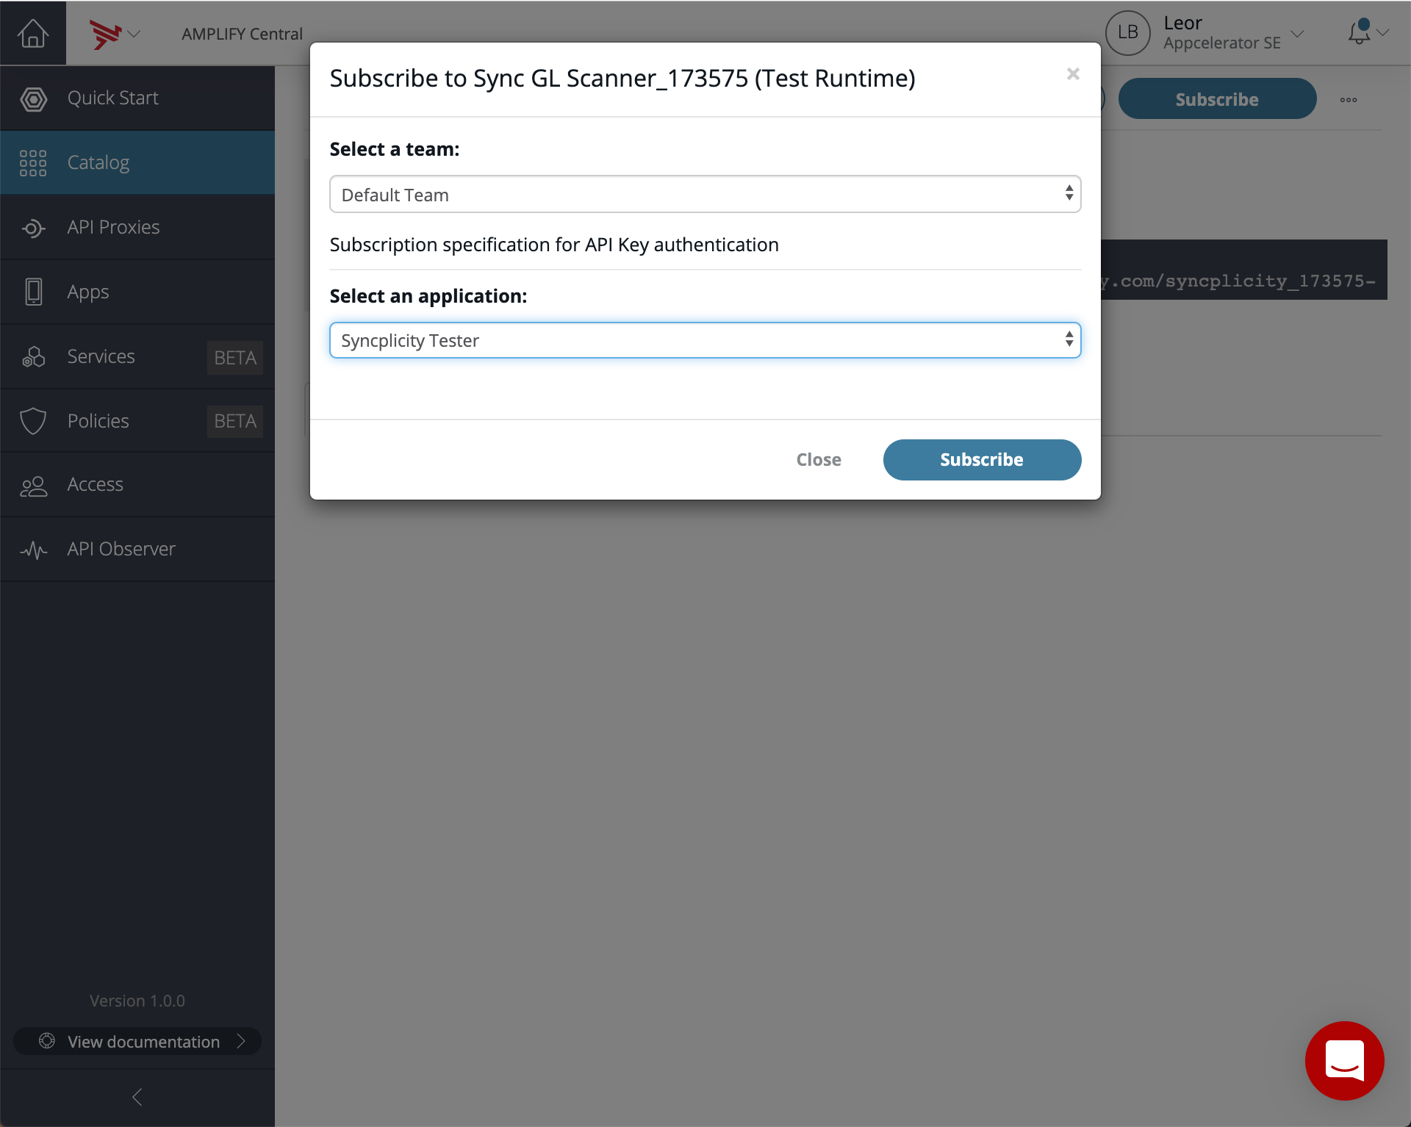The image size is (1411, 1127).
Task: Dismiss dialog with the X icon
Action: [1073, 74]
